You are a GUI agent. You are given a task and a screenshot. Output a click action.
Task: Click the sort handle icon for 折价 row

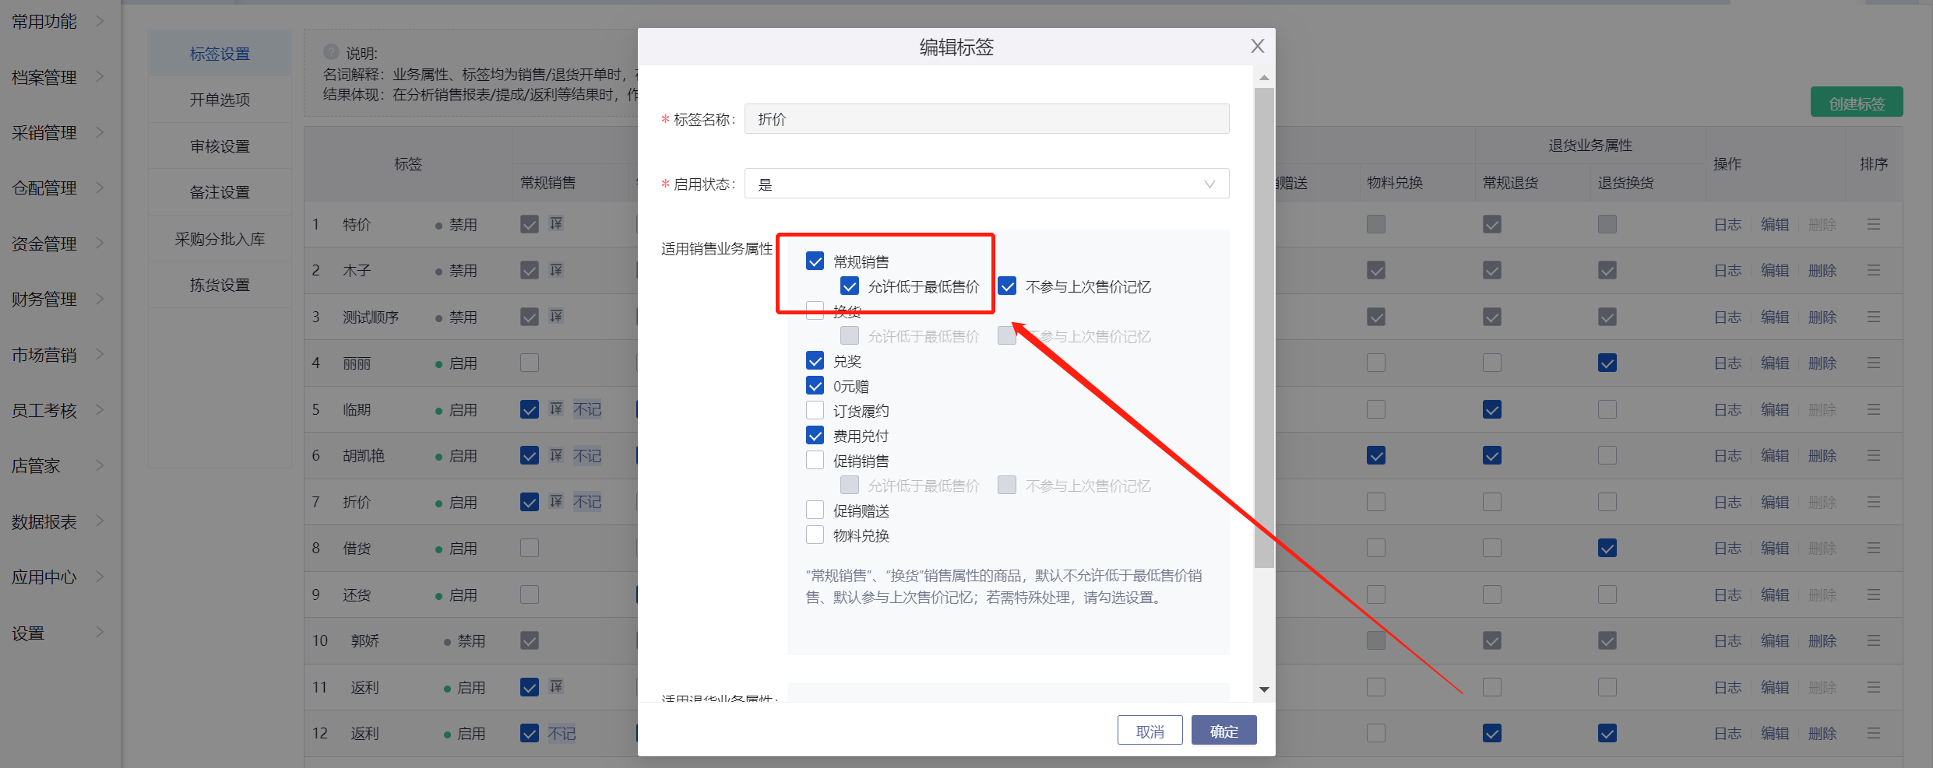[x=1873, y=502]
